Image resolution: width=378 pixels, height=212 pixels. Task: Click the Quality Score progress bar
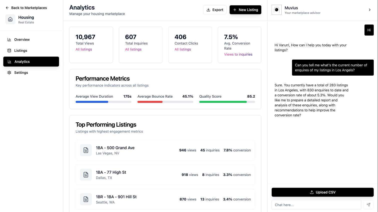227,102
